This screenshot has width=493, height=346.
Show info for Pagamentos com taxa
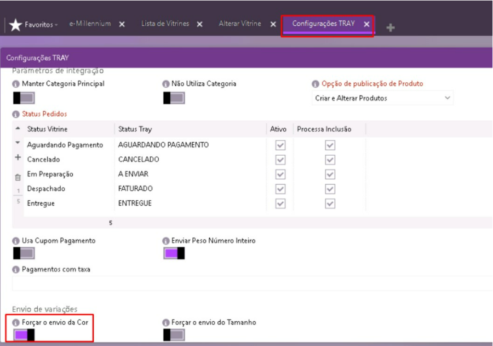pos(16,270)
